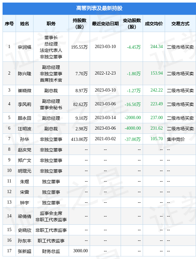Click the 职务 column header
The height and width of the screenshot is (259, 196).
tap(51, 24)
